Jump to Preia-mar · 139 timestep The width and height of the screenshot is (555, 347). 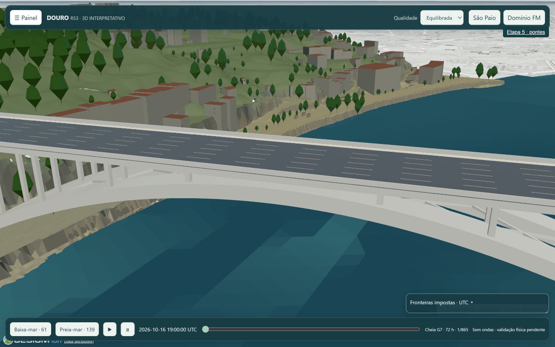(x=77, y=330)
